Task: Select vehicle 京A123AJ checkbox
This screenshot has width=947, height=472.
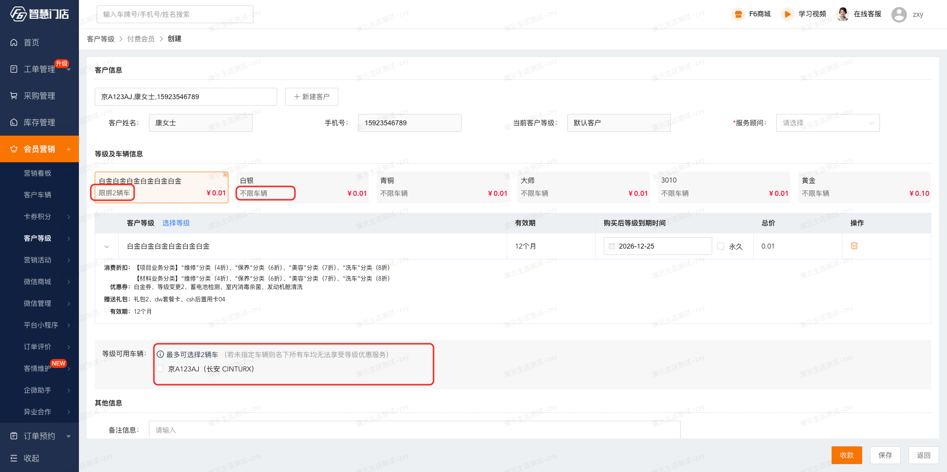Action: point(160,368)
